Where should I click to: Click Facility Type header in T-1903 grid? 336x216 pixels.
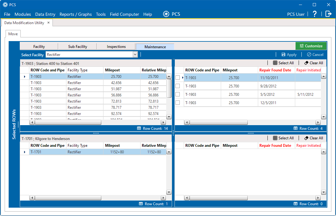point(85,70)
